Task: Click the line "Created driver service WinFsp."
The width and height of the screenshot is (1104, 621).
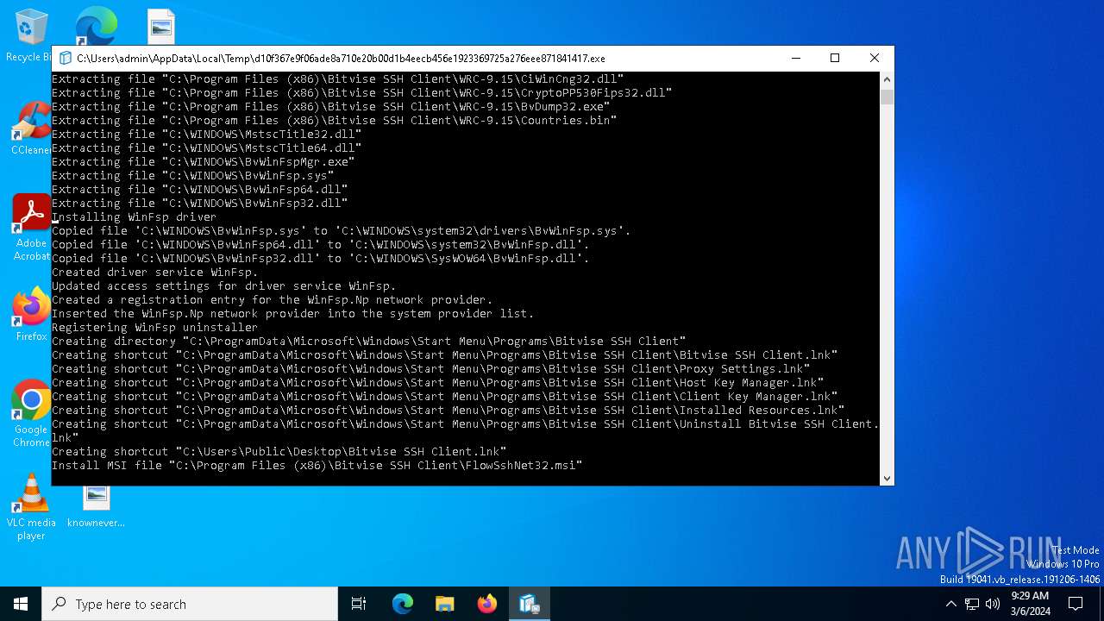Action: 154,272
